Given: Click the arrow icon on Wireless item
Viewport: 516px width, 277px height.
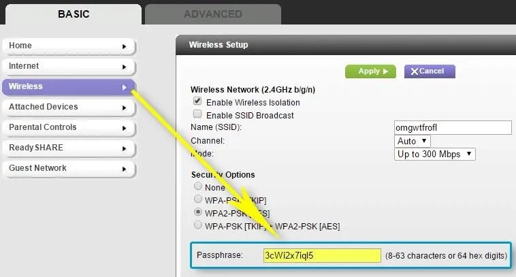Looking at the screenshot, I should [x=125, y=87].
